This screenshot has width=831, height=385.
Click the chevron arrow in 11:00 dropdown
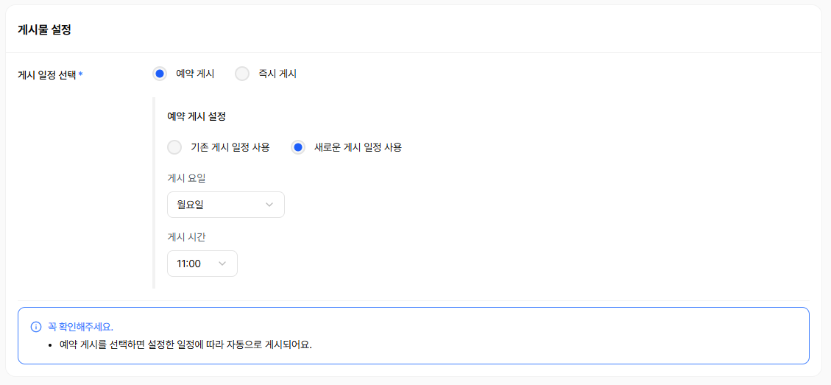coord(222,264)
